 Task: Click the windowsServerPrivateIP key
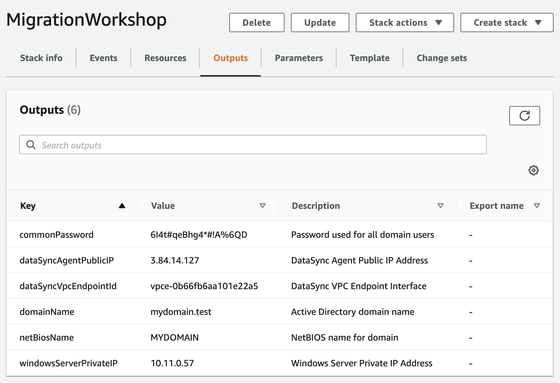[x=69, y=363]
